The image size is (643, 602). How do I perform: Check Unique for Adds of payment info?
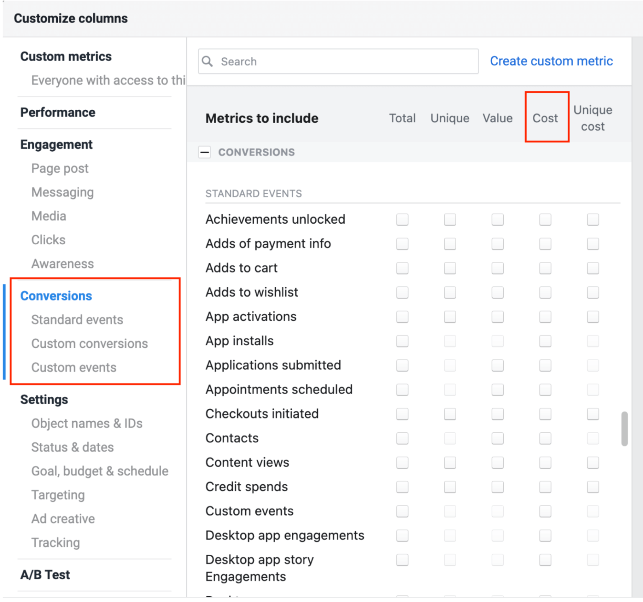450,244
